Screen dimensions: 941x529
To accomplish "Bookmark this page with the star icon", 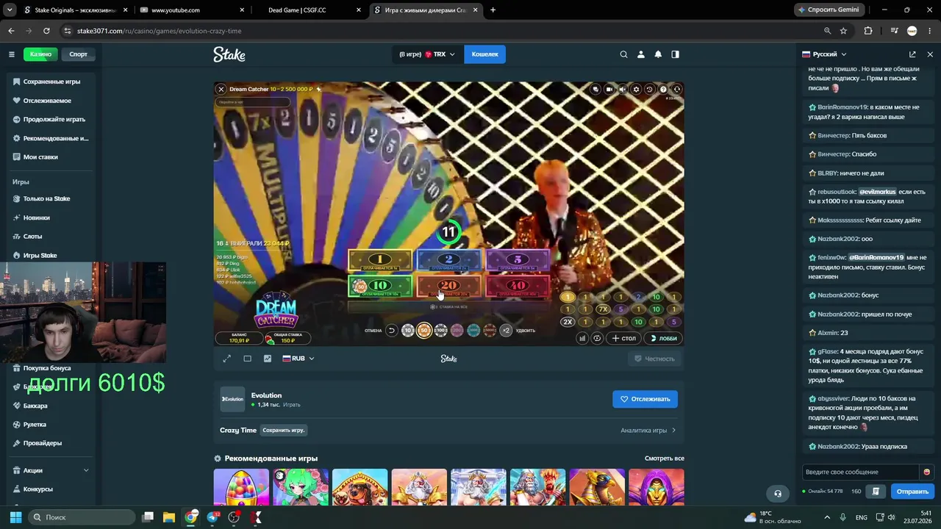I will [844, 31].
